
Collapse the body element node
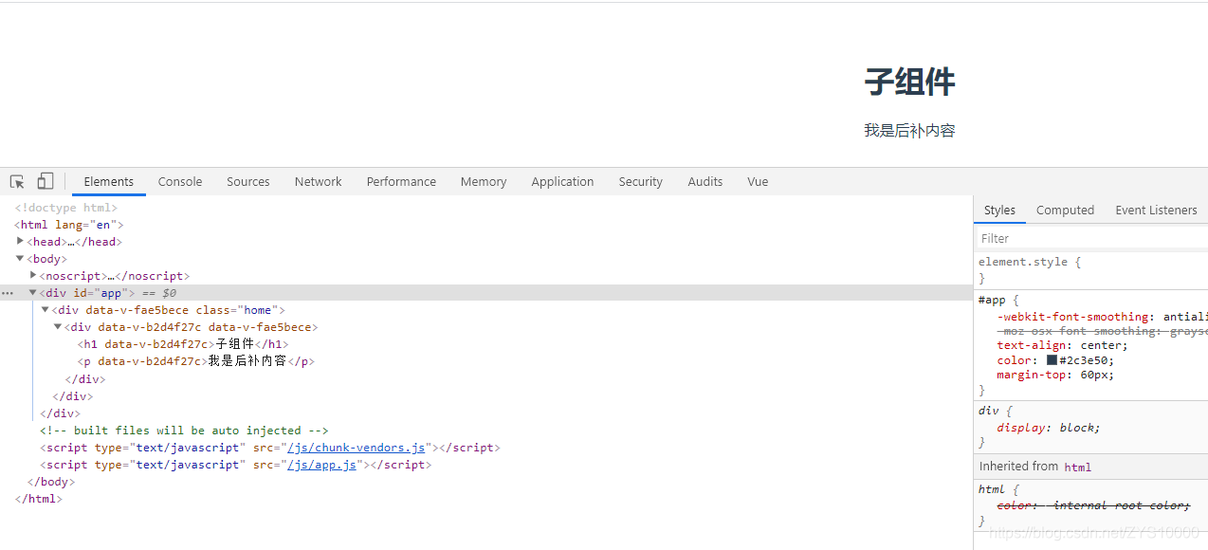(x=21, y=258)
